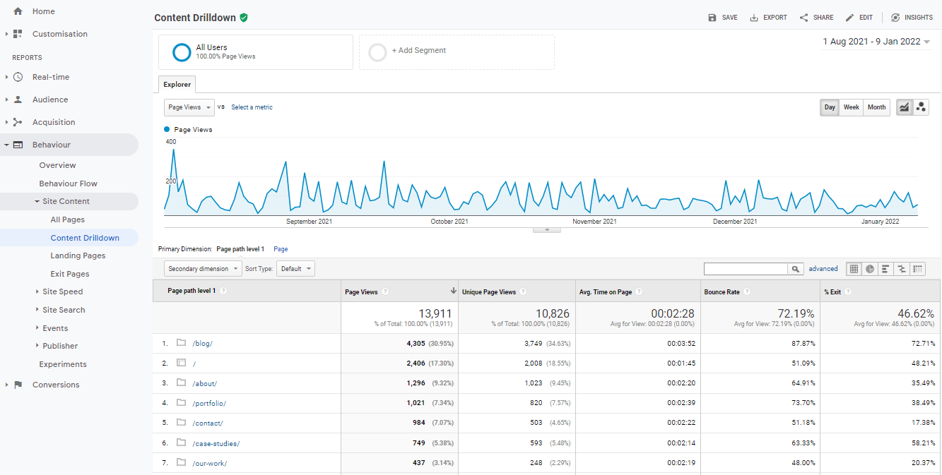Switch the timeline granularity to Month

(876, 107)
